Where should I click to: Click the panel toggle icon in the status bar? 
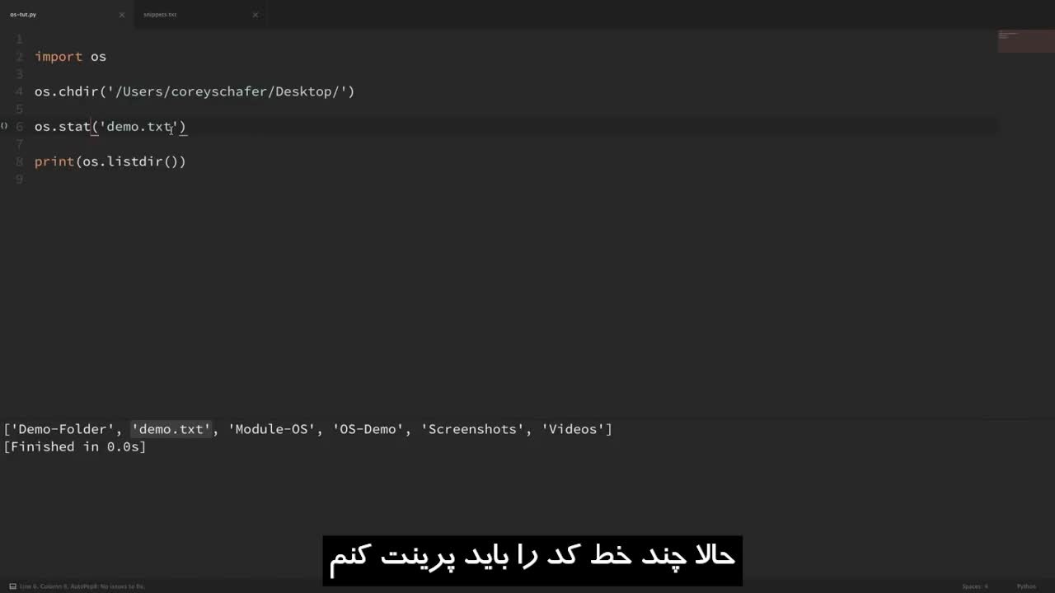point(12,586)
